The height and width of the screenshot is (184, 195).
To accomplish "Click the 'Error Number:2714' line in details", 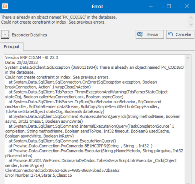I will (x=39, y=175).
